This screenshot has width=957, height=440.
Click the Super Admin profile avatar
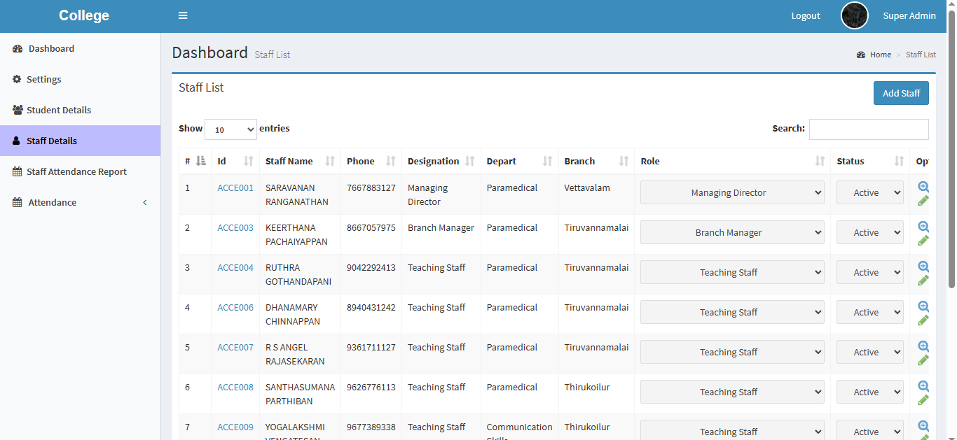pyautogui.click(x=854, y=16)
